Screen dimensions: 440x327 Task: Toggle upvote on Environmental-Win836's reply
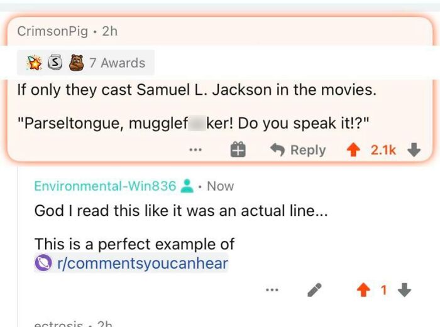(x=363, y=290)
